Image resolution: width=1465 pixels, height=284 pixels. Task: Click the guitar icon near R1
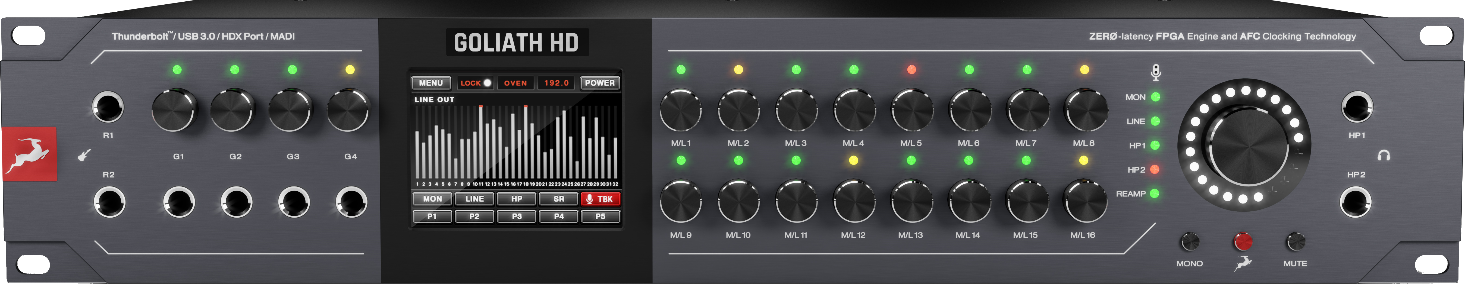click(x=84, y=154)
